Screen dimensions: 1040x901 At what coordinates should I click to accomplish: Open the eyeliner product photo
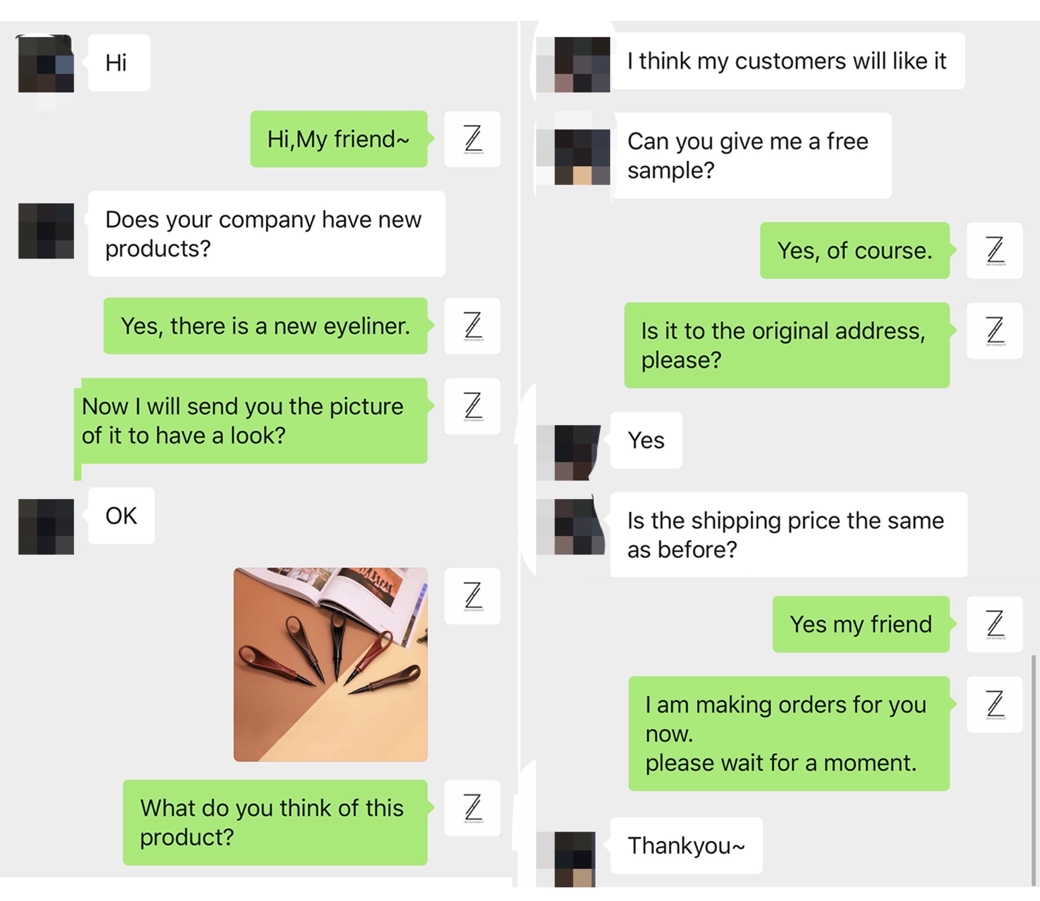[330, 664]
